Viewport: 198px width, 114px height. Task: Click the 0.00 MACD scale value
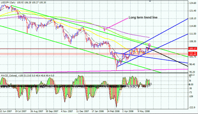191,85
